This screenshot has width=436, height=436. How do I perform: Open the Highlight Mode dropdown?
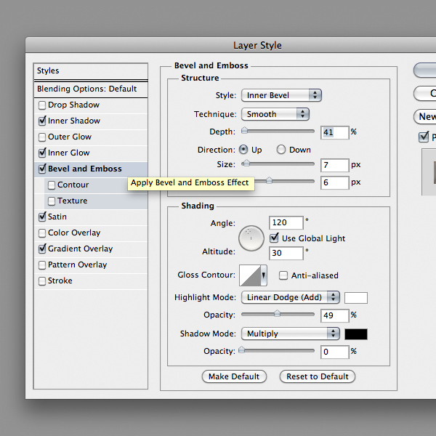coord(291,297)
